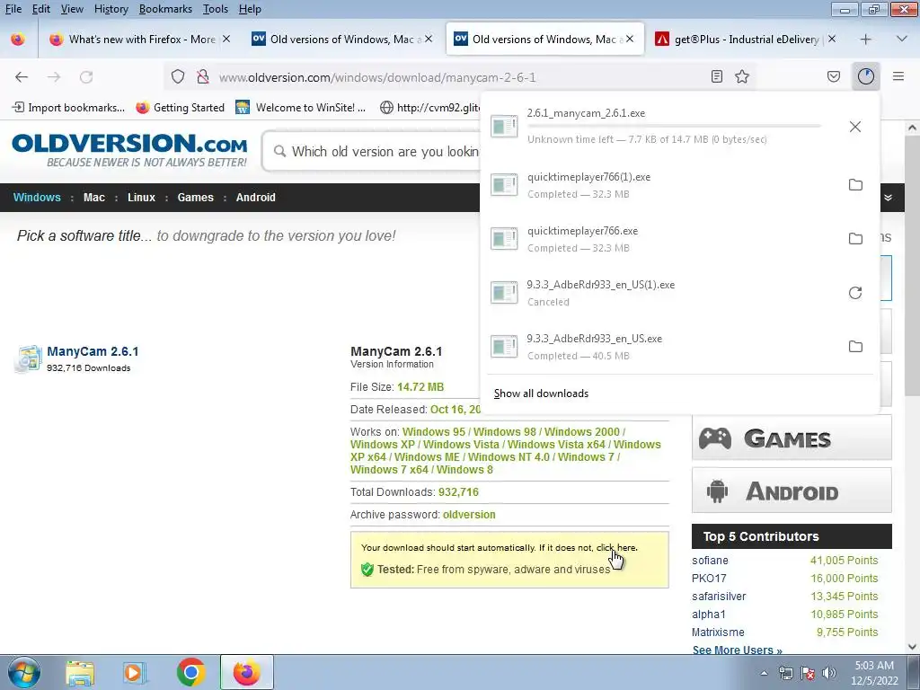
Task: Click the OldVersion.com logo
Action: tap(129, 150)
